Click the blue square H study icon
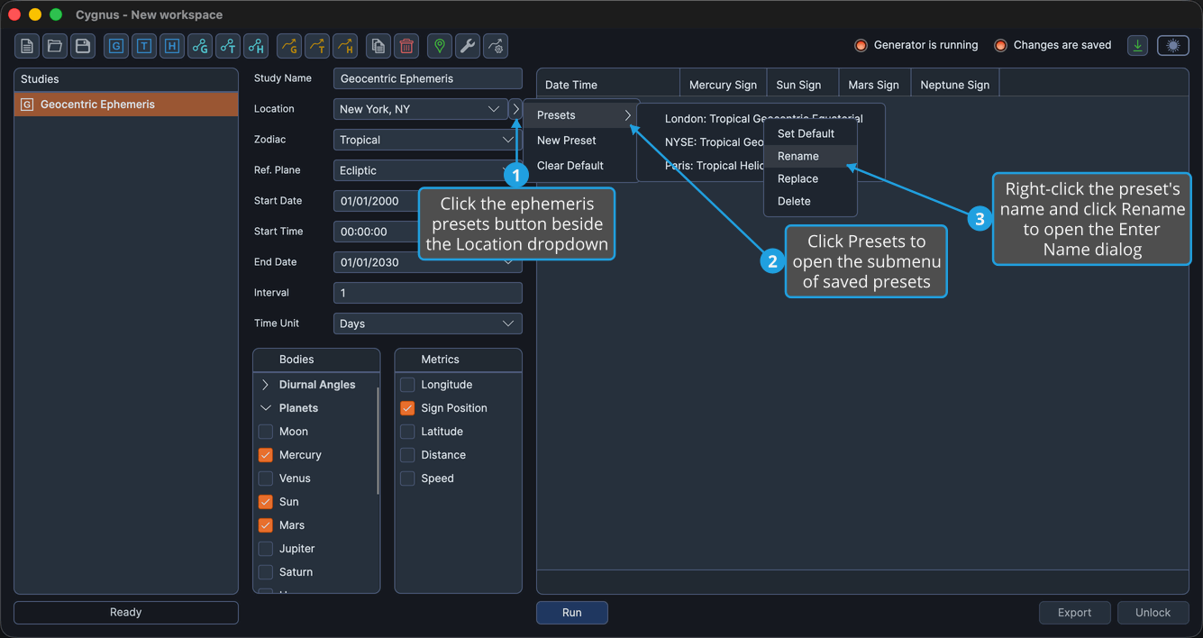Viewport: 1203px width, 638px height. [x=172, y=46]
